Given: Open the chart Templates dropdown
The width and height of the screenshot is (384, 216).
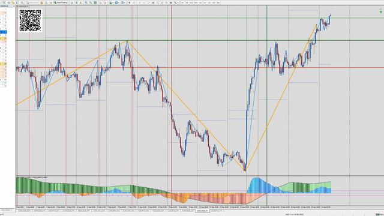Looking at the screenshot, I should tap(123, 2).
